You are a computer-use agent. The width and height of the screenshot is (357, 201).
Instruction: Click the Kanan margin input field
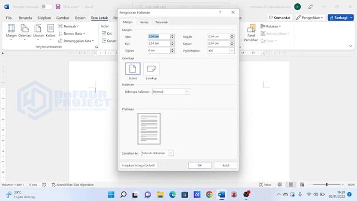[218, 44]
